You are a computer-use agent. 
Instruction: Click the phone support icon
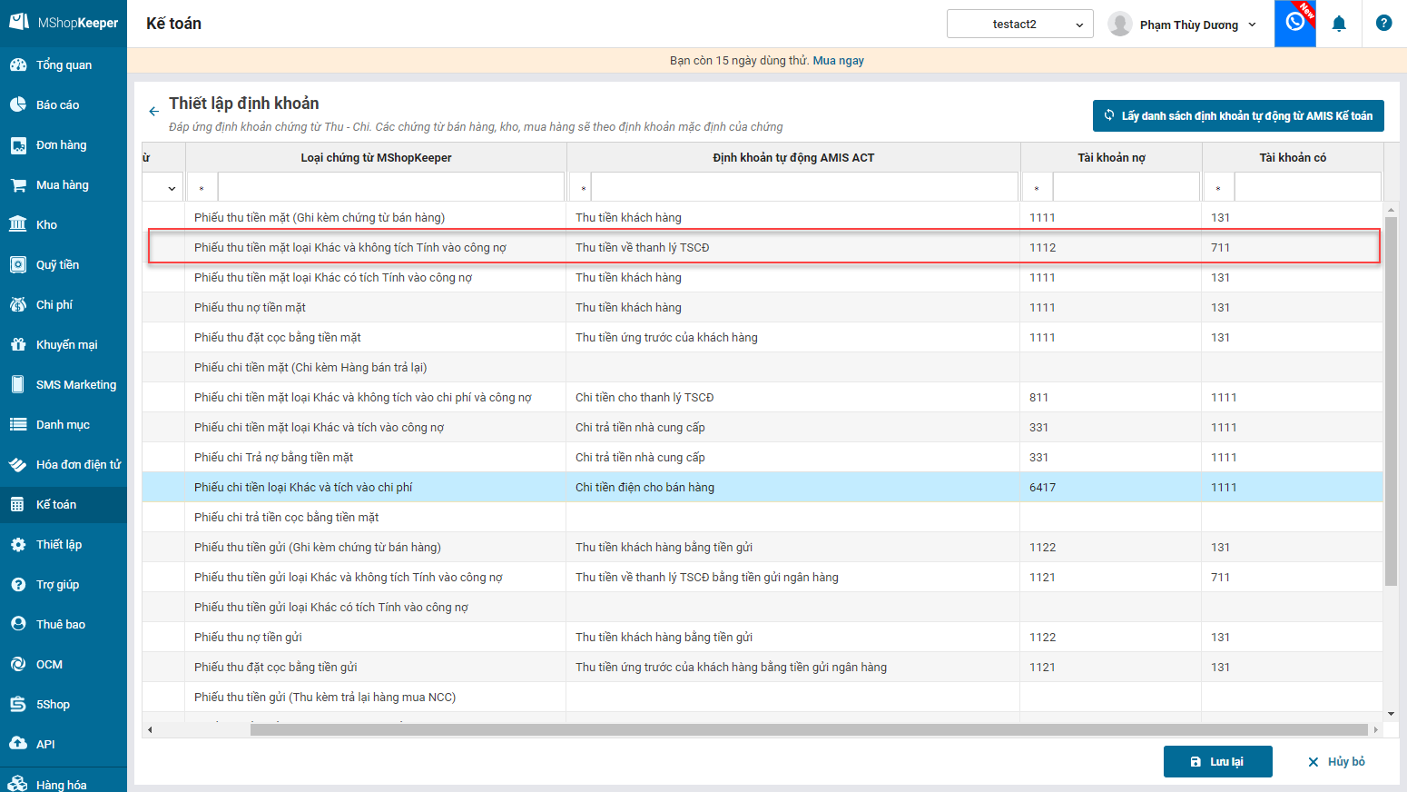tap(1294, 23)
